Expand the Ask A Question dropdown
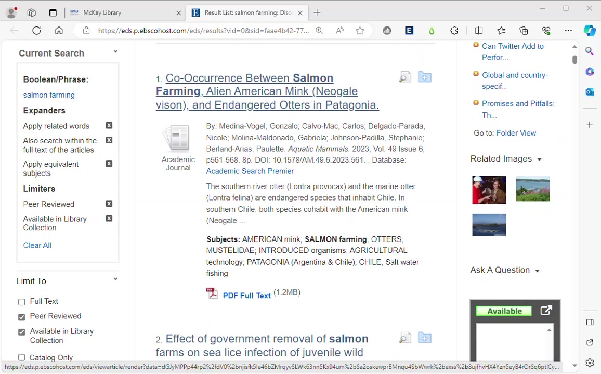This screenshot has width=601, height=374. tap(537, 270)
